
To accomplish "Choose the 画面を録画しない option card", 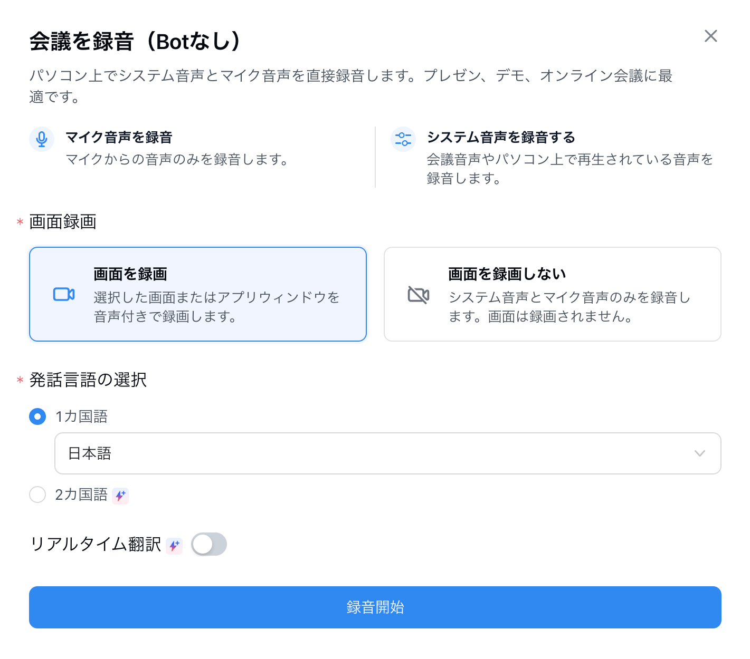I will coord(553,294).
